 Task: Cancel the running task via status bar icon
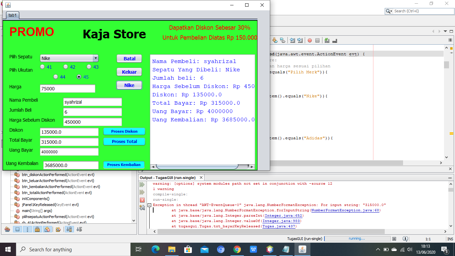click(x=394, y=239)
